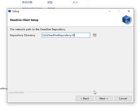
Task: Return to previous step with Back
Action: [x=85, y=99]
